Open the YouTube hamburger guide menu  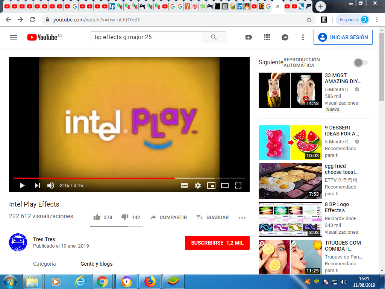coord(14,37)
